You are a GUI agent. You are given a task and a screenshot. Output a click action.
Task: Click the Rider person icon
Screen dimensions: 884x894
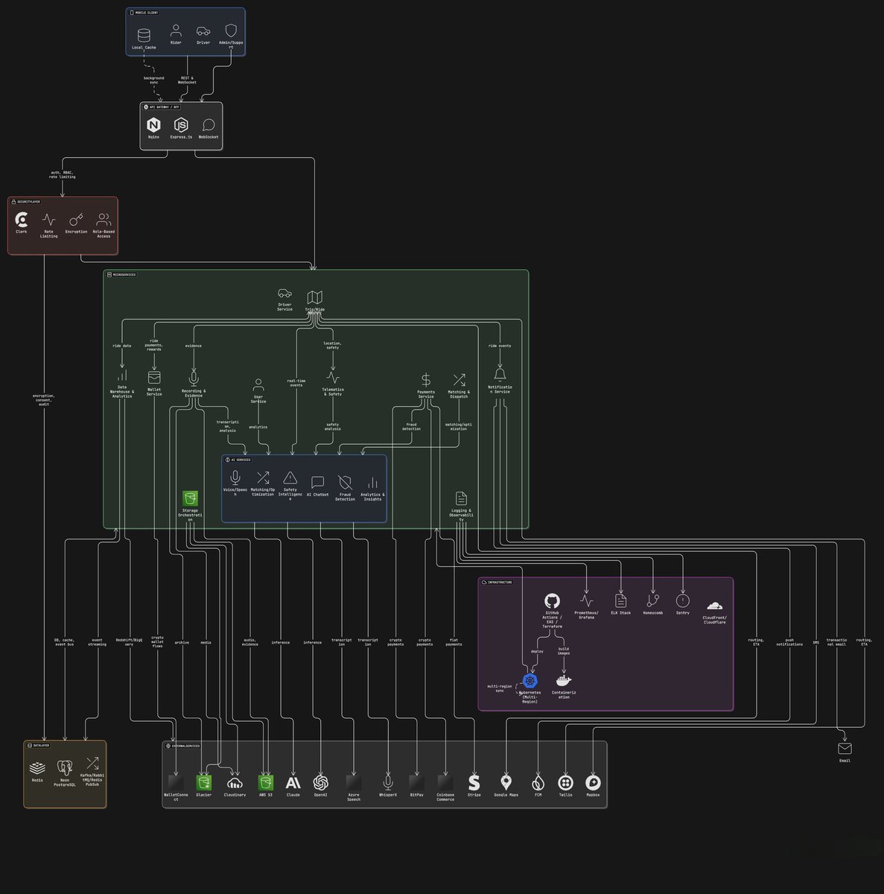point(176,31)
